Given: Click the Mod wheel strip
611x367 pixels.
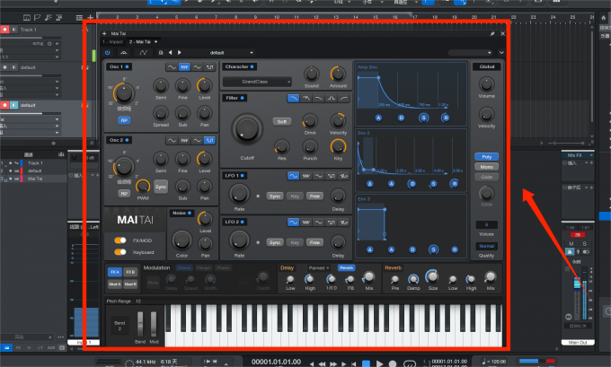Looking at the screenshot, I should click(154, 324).
